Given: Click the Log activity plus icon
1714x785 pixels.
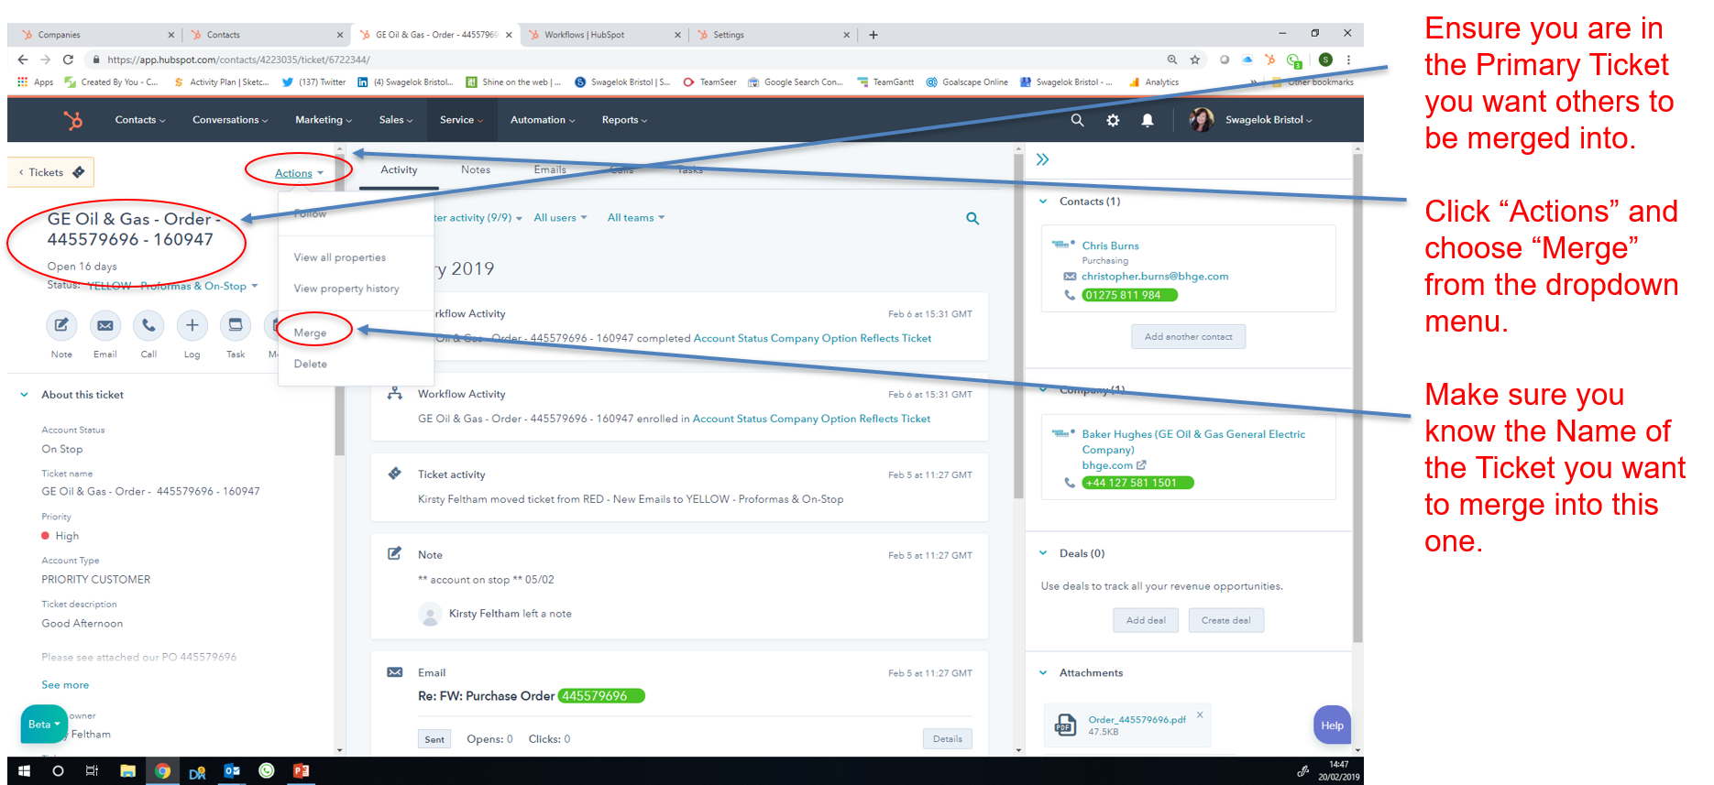Looking at the screenshot, I should click(192, 325).
